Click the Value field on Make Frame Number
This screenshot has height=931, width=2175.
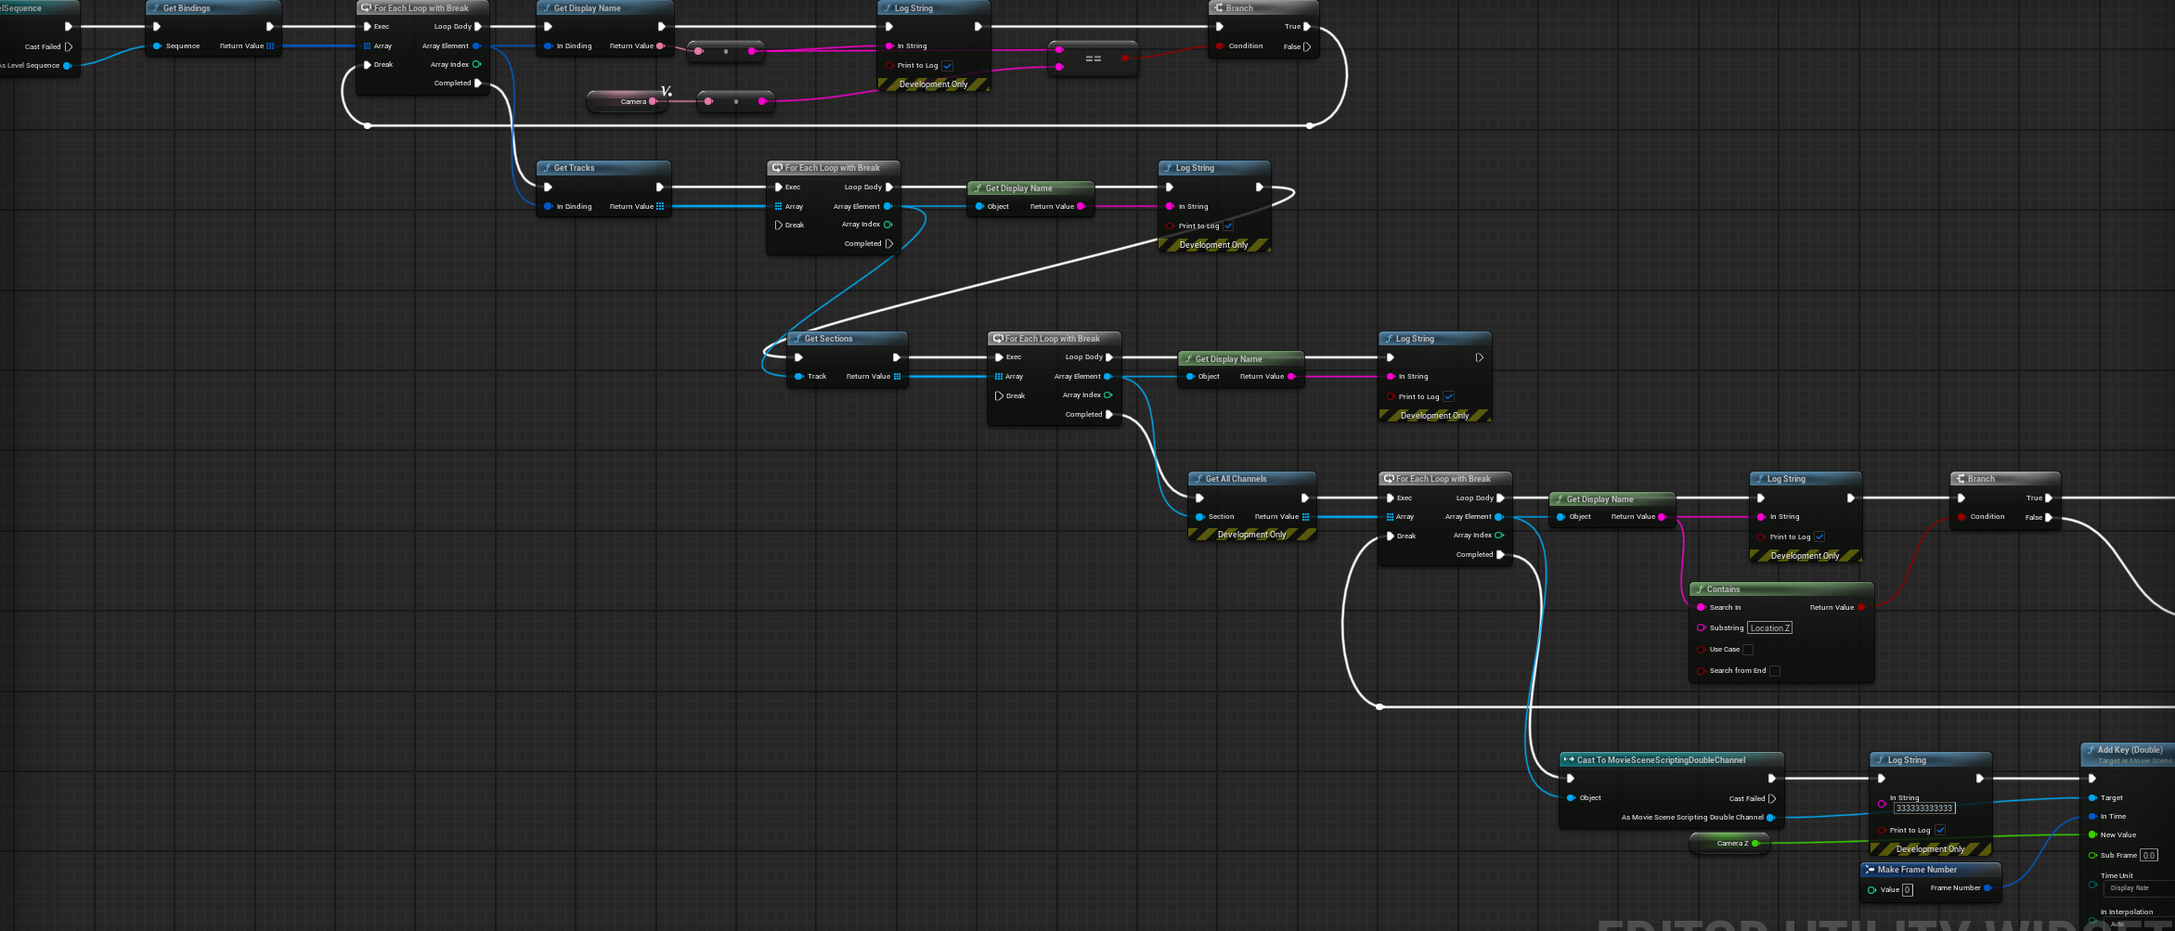[x=1908, y=890]
